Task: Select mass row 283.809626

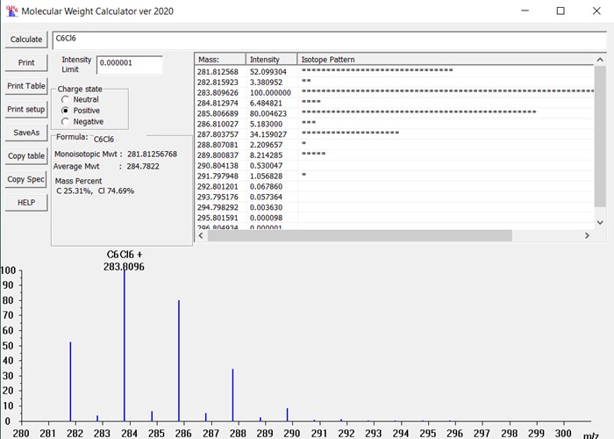Action: pos(395,92)
